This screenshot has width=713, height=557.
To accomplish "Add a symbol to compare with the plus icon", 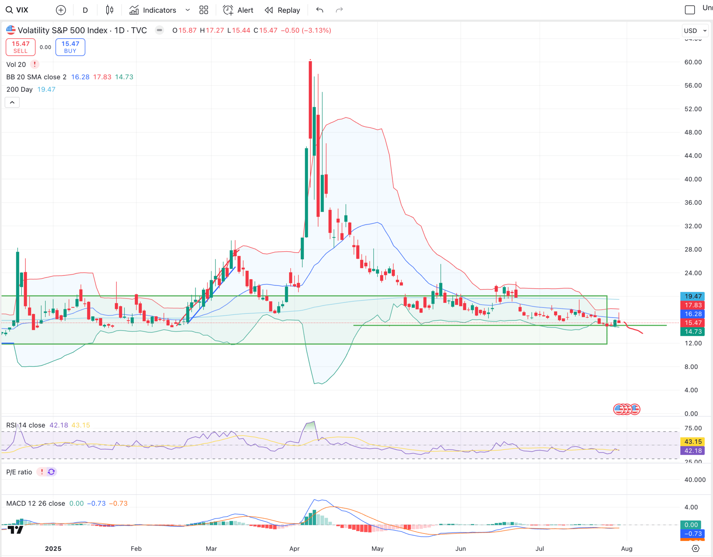I will coord(61,10).
